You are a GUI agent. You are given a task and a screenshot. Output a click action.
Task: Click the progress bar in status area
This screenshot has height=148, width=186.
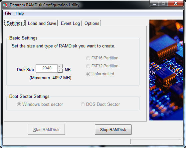tap(156, 141)
